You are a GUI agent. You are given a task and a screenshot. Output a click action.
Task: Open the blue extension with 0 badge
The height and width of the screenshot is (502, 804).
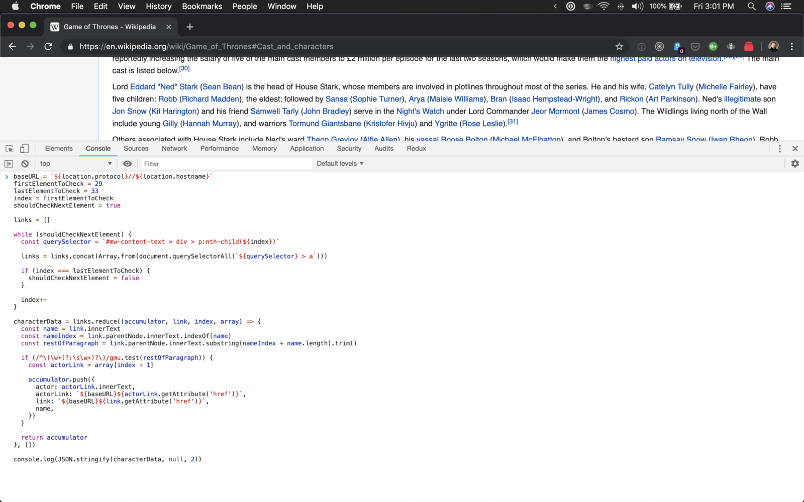tap(678, 47)
